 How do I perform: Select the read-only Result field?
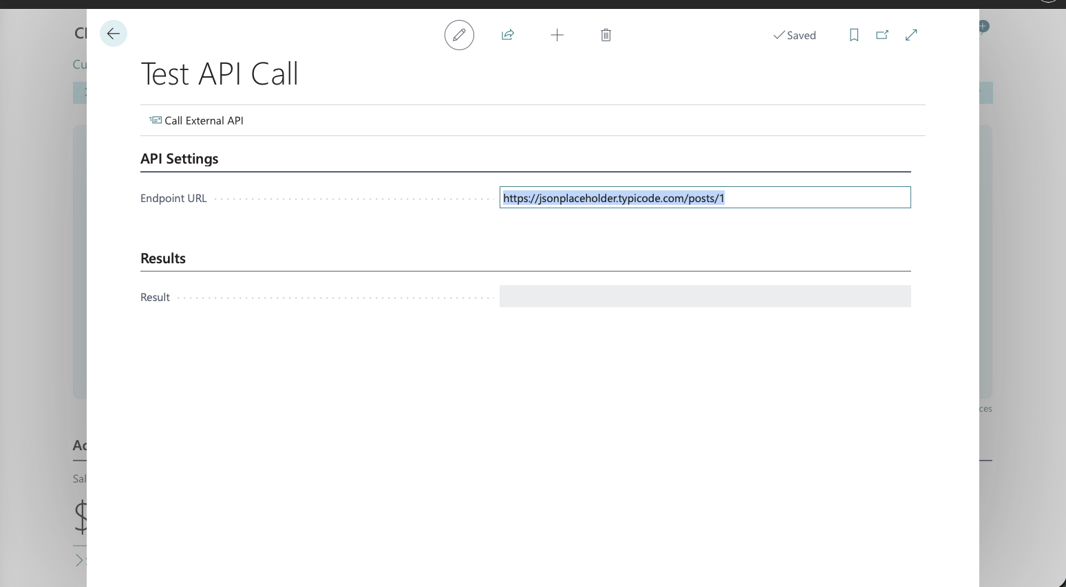coord(705,296)
